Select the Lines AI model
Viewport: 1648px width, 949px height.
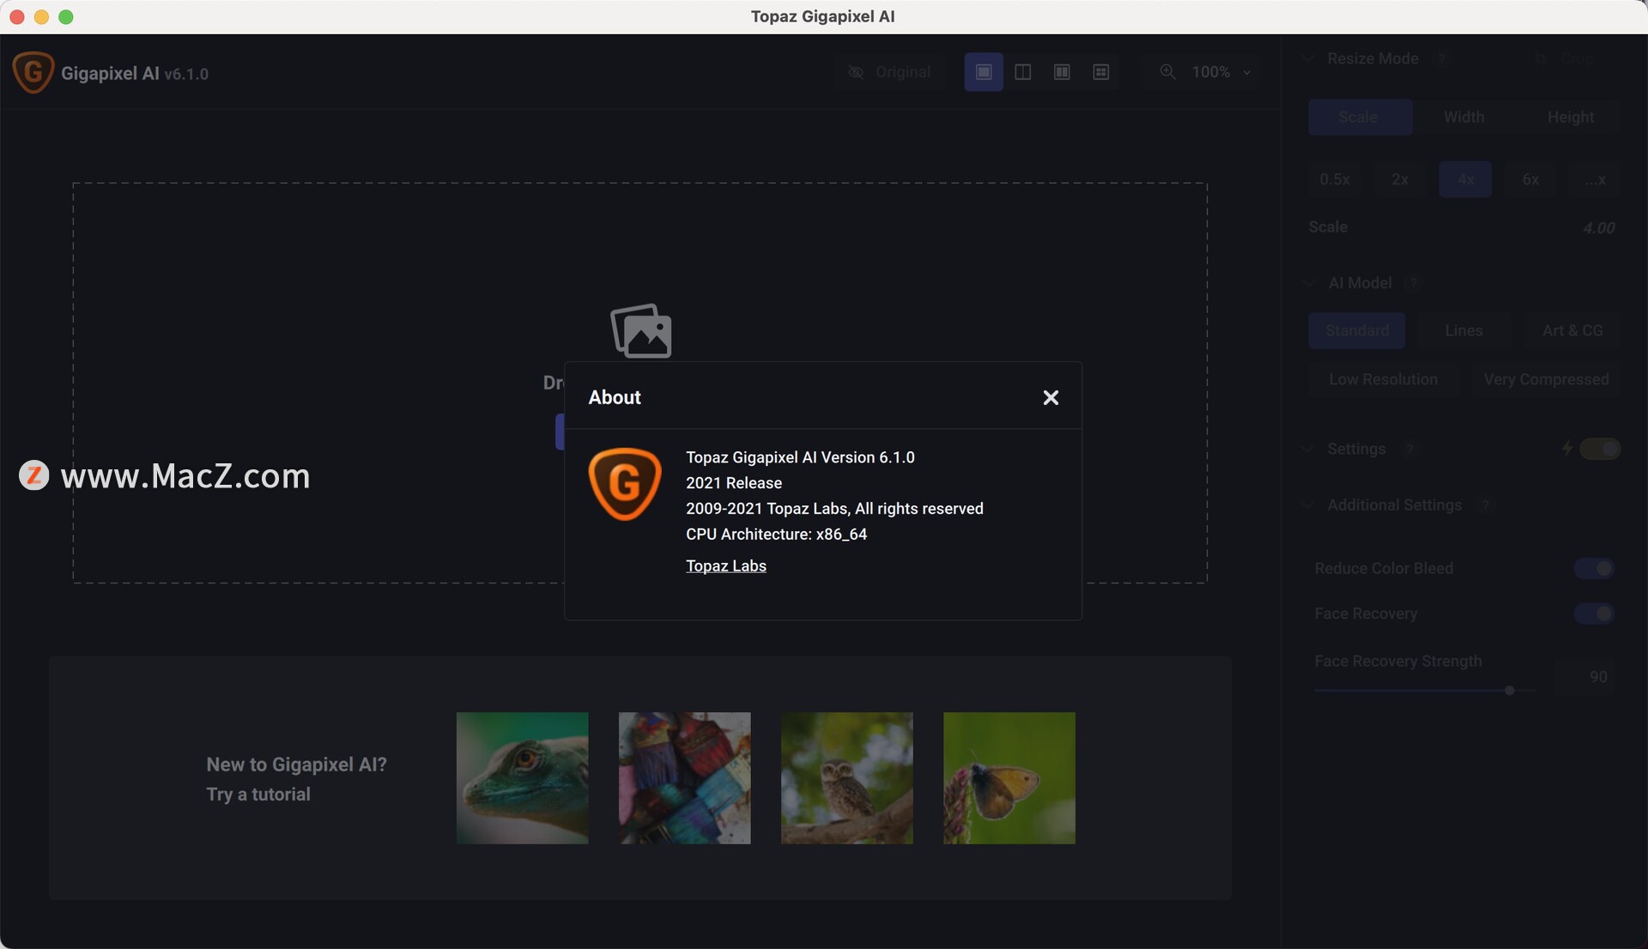[1463, 330]
